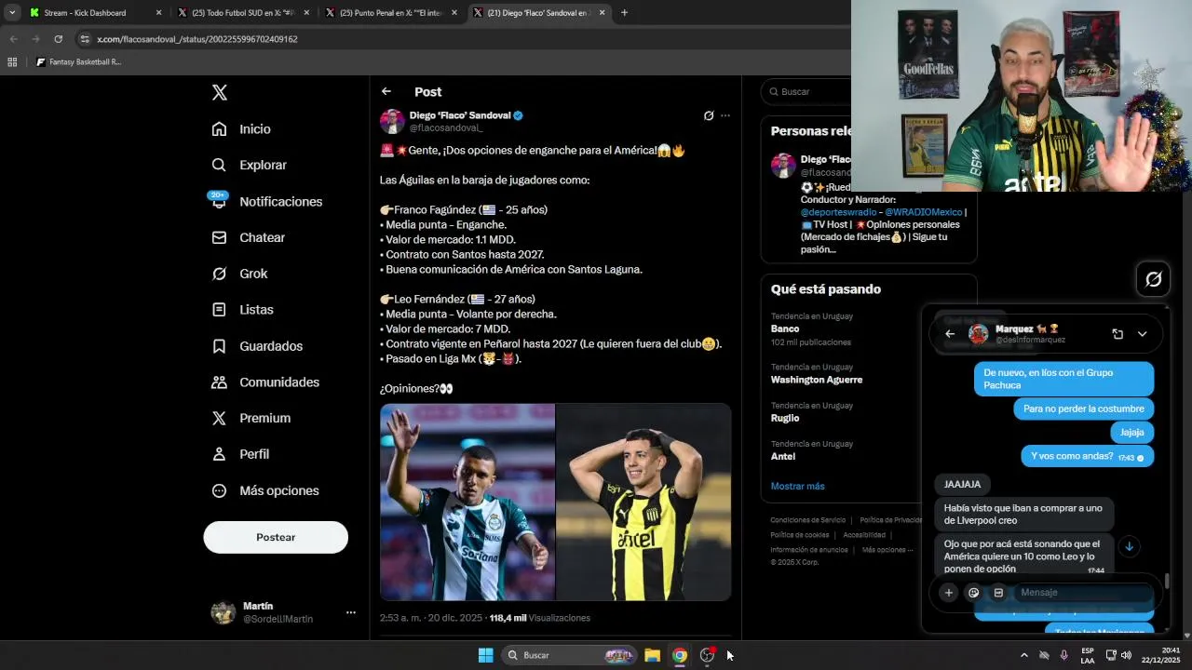Click the Buscar search field on X
1192x670 pixels.
pyautogui.click(x=806, y=91)
